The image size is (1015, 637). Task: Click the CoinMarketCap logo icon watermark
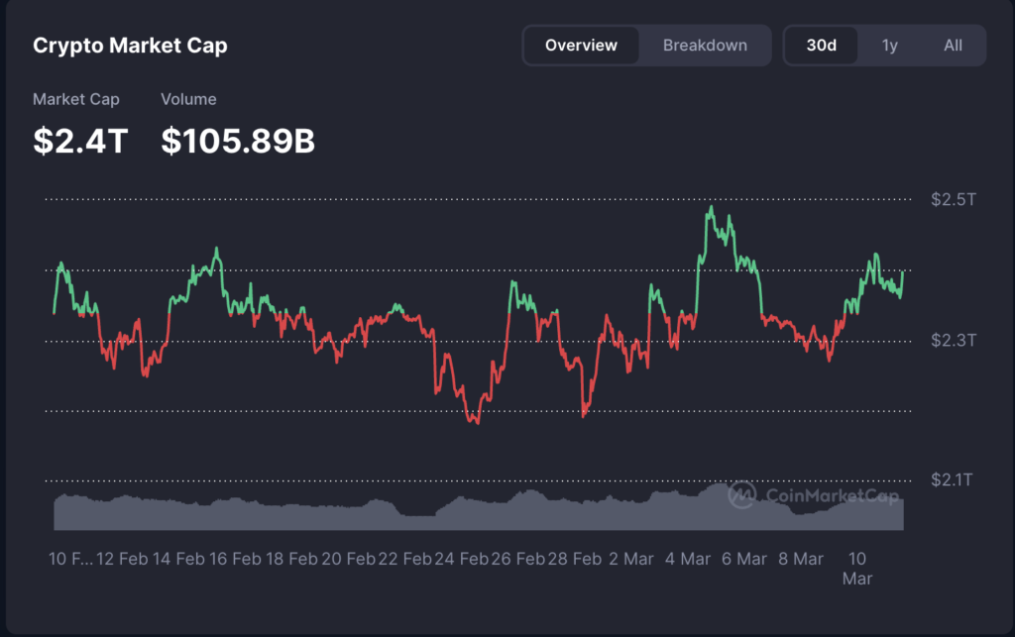click(740, 495)
